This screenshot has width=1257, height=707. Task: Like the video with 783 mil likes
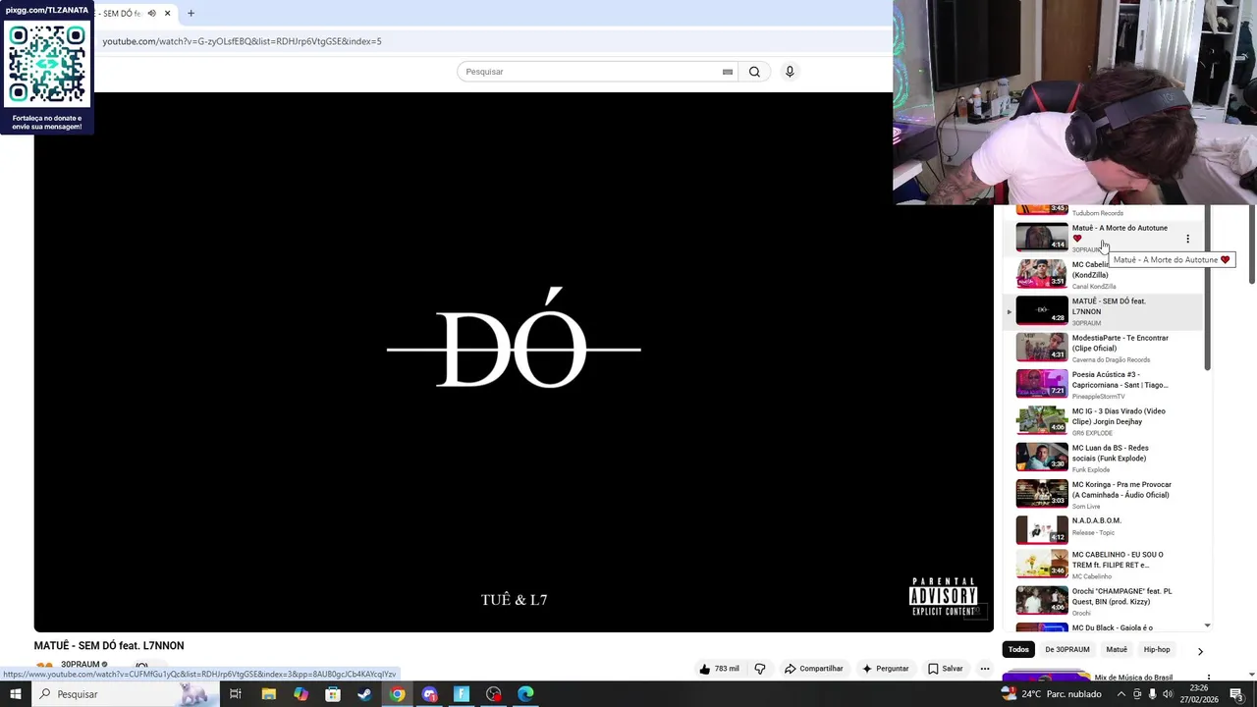(719, 669)
